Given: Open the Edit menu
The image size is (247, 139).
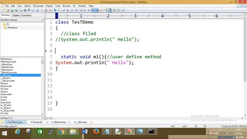Looking at the screenshot, I should pyautogui.click(x=13, y=6).
